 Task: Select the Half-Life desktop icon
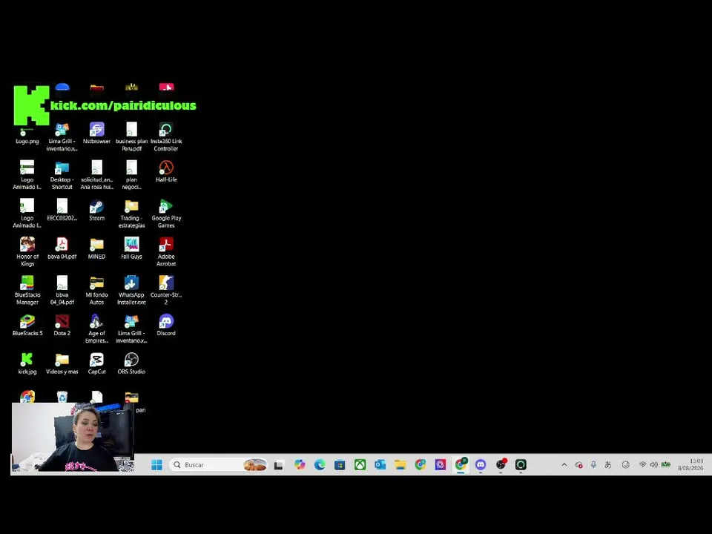click(166, 171)
